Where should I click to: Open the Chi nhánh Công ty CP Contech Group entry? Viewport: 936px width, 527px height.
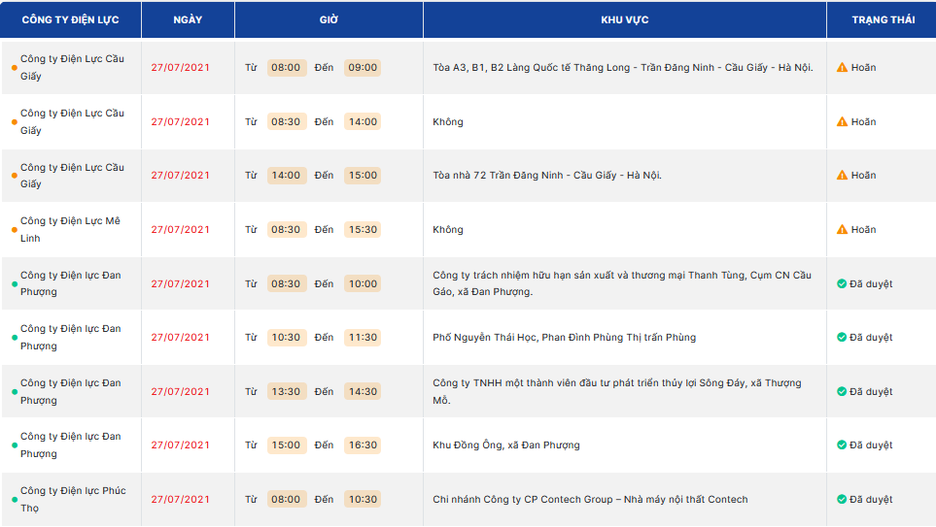pos(590,500)
